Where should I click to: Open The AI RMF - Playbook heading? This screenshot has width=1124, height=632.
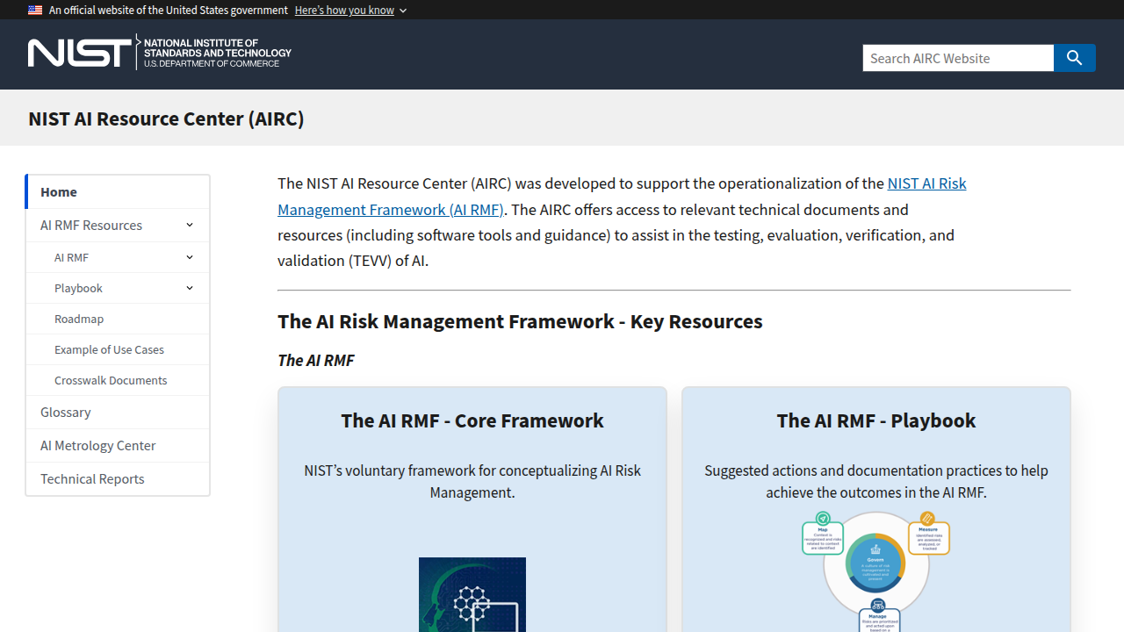coord(876,420)
